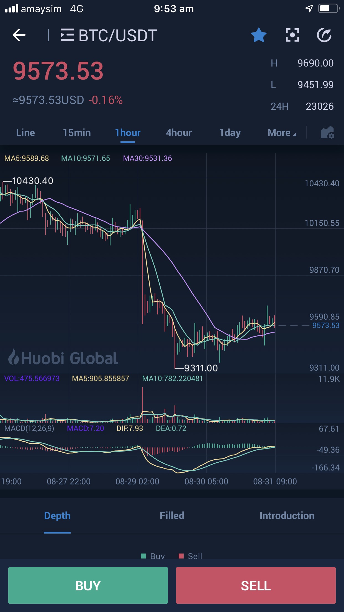
Task: Switch to the Filled tab
Action: point(172,516)
